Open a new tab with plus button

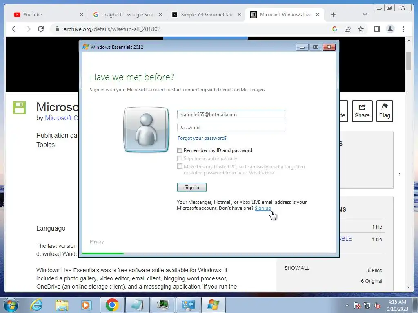(333, 15)
